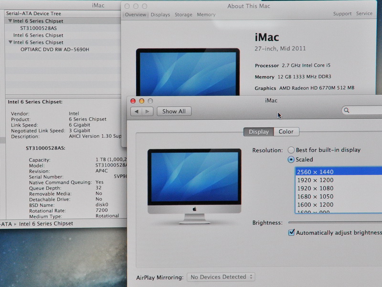
Task: Select the Scaled resolution option
Action: [x=291, y=160]
